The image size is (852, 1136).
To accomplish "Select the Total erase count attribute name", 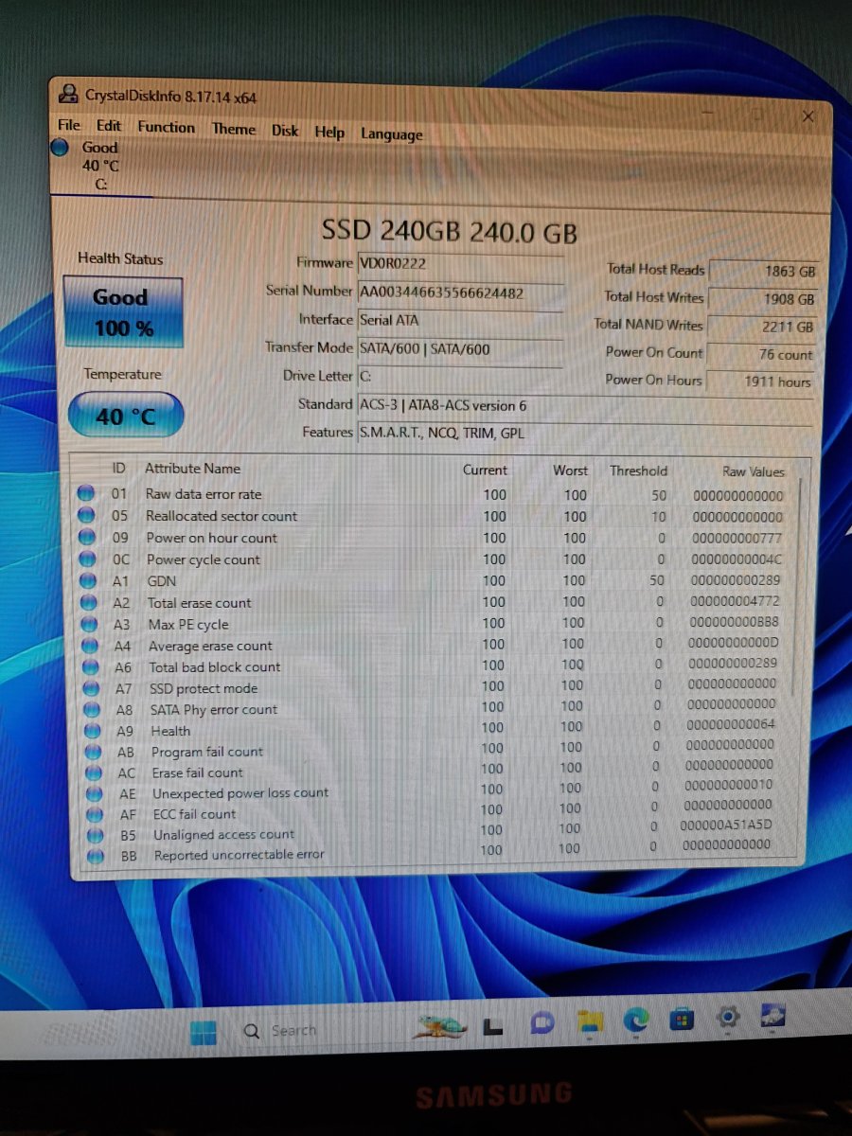I will (x=200, y=603).
